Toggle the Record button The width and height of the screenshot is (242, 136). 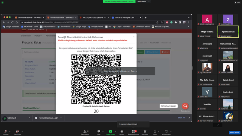pyautogui.click(x=122, y=132)
